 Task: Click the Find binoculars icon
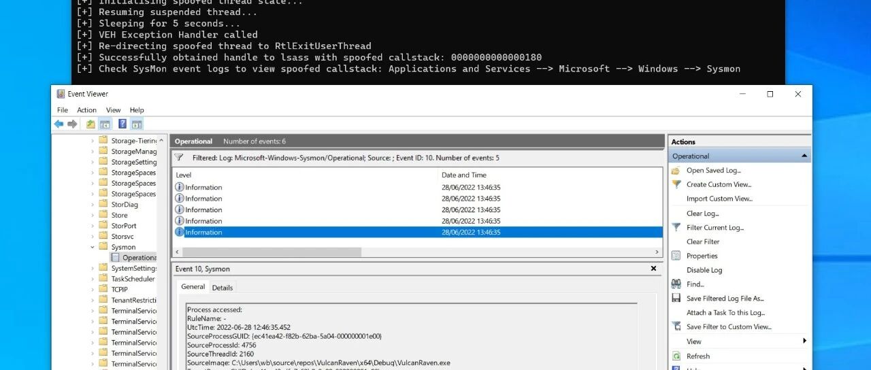point(676,284)
